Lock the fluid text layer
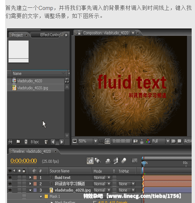The height and width of the screenshot is (203, 195). tap(24, 178)
